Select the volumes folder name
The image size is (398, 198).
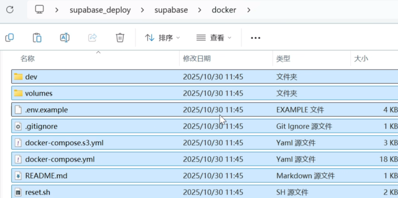(x=39, y=94)
